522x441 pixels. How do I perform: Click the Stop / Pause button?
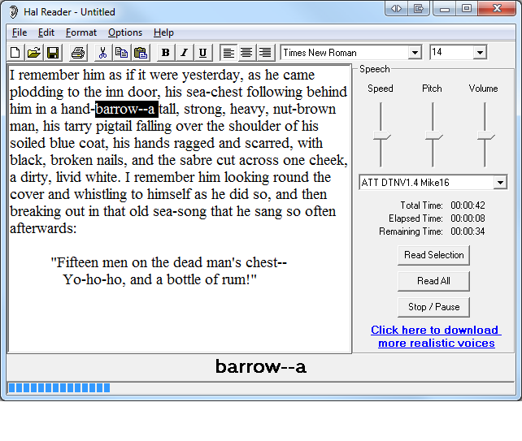tap(433, 307)
